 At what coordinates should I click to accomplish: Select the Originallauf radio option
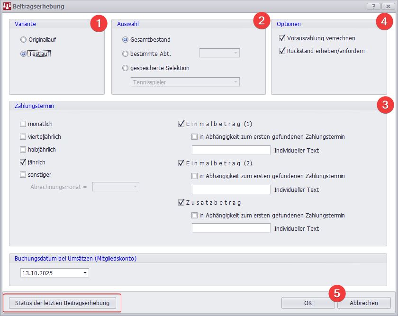pos(23,40)
